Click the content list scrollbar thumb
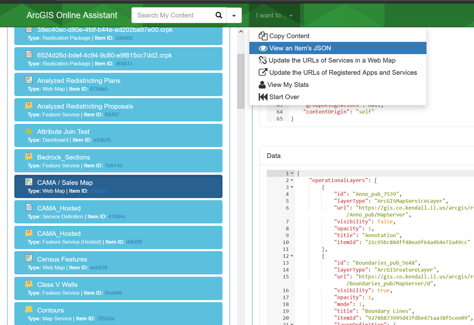Image resolution: width=474 pixels, height=325 pixels. (x=241, y=81)
